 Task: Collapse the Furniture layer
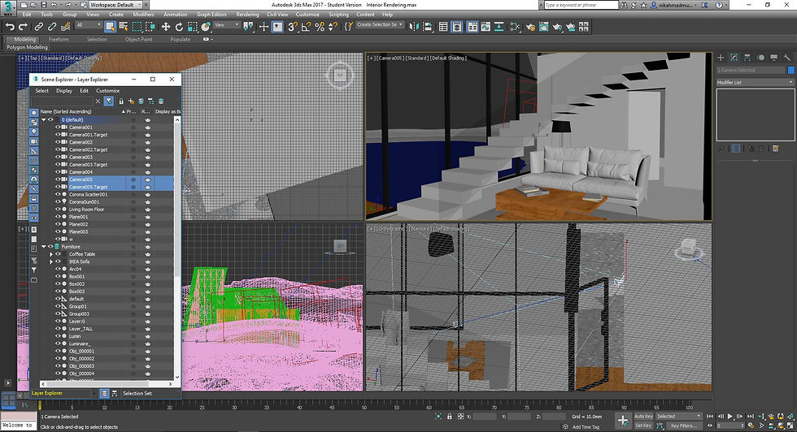coord(44,247)
